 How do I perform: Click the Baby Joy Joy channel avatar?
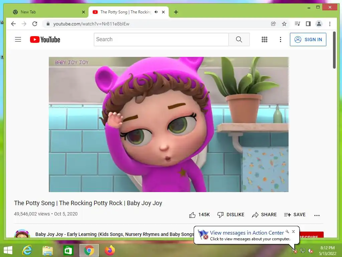tap(22, 234)
